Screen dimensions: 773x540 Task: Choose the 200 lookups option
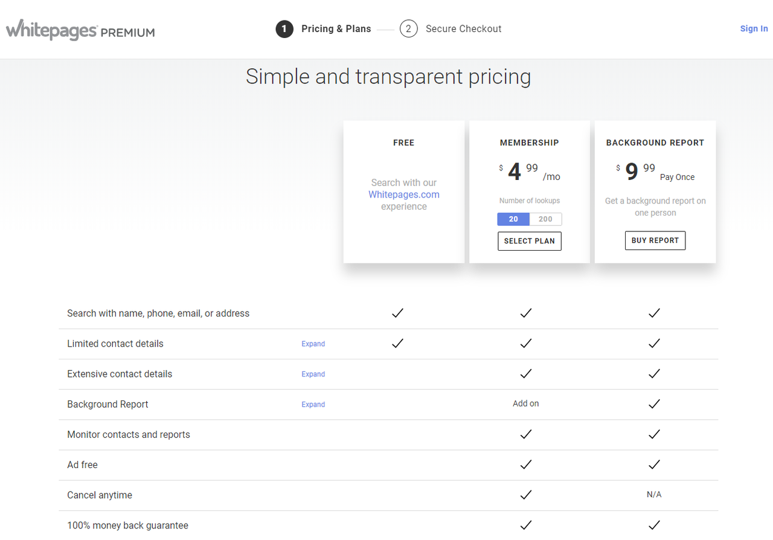point(545,219)
